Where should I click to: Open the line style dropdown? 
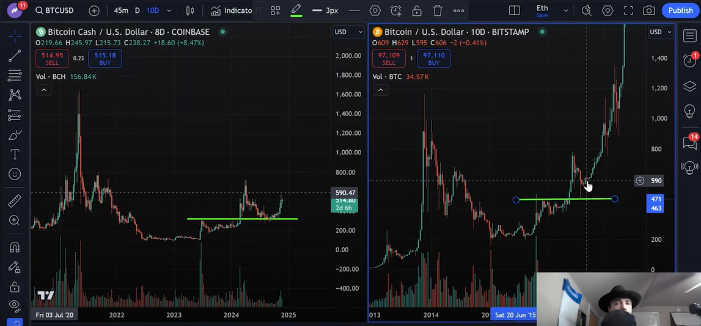tap(354, 11)
